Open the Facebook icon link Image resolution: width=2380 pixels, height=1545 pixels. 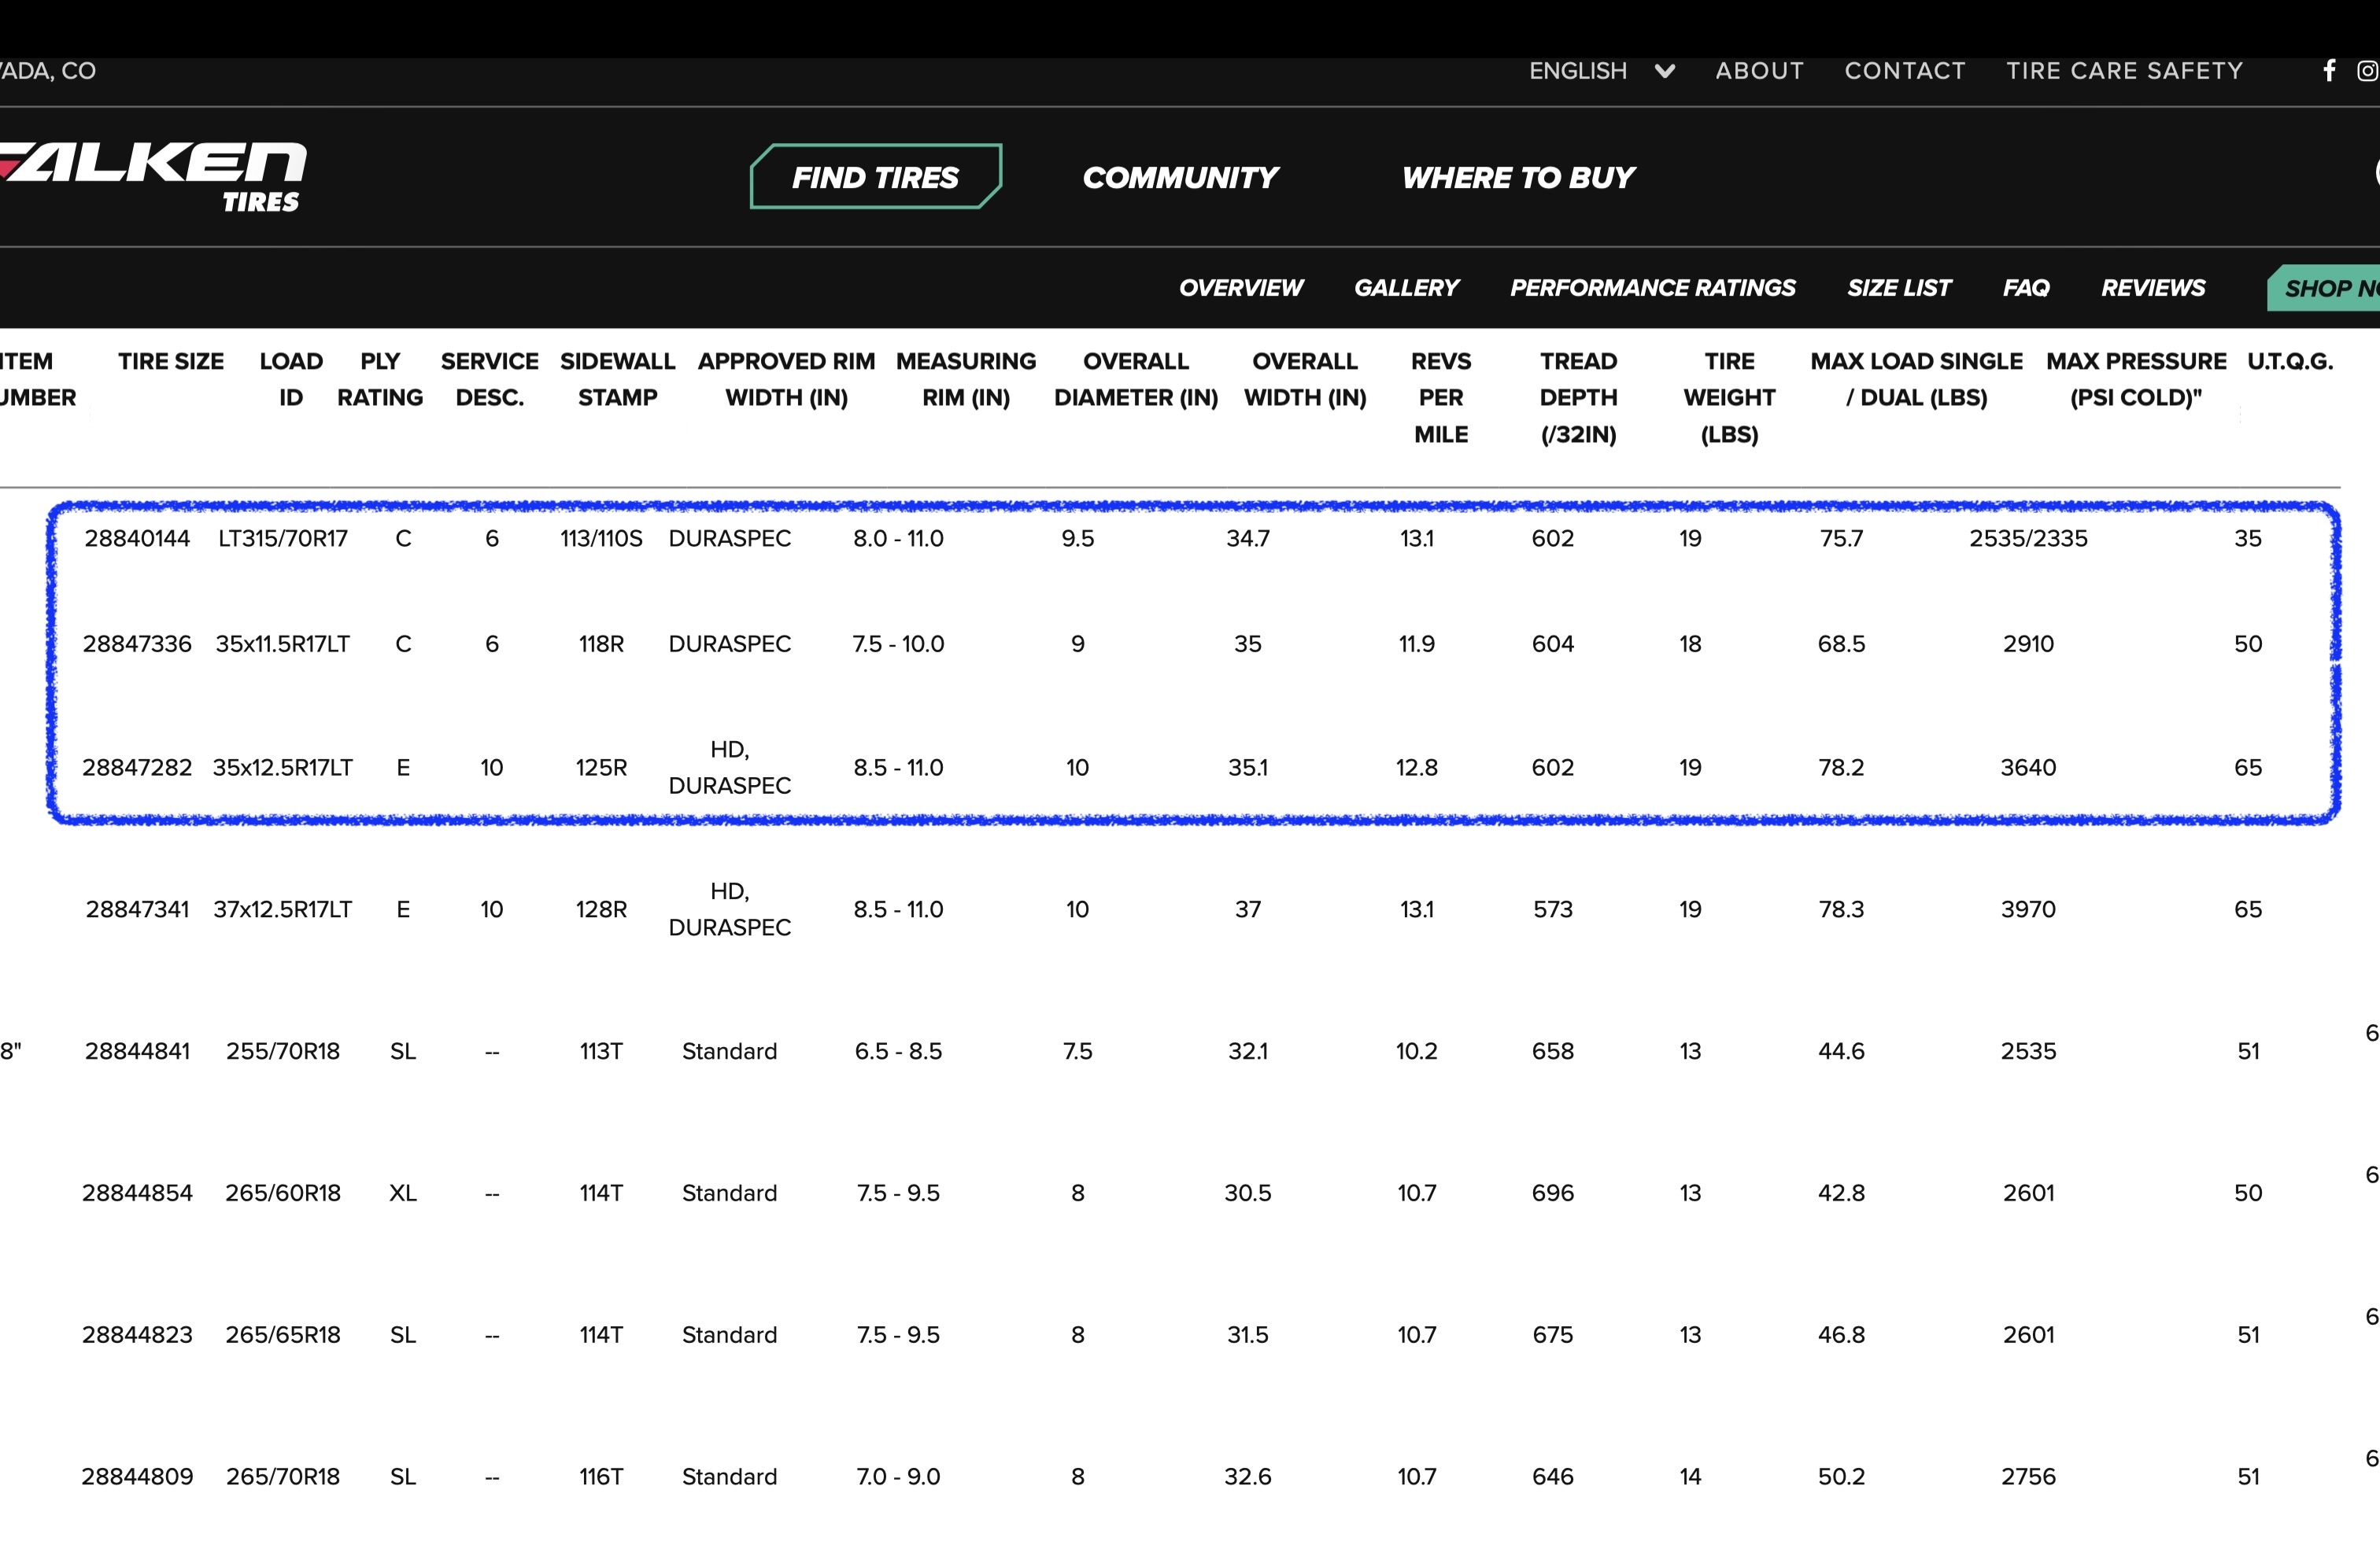(x=2329, y=71)
